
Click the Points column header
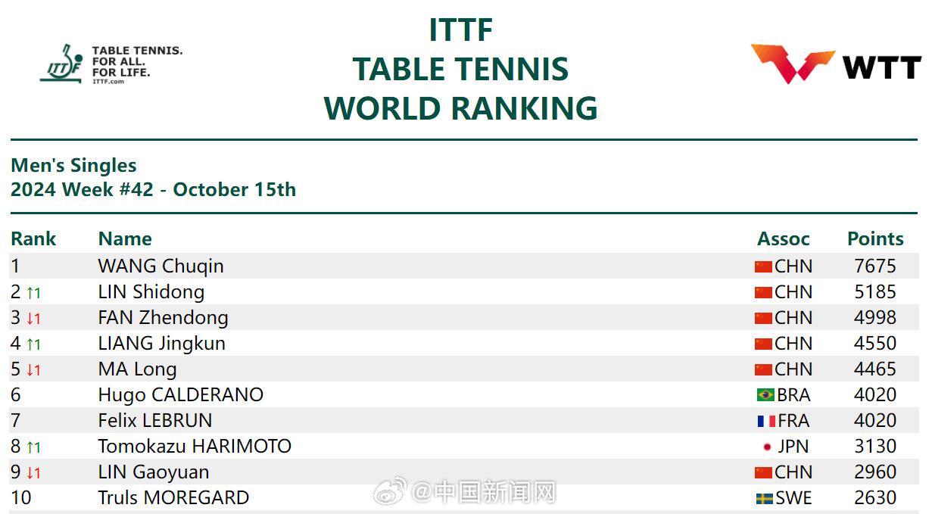tap(875, 238)
